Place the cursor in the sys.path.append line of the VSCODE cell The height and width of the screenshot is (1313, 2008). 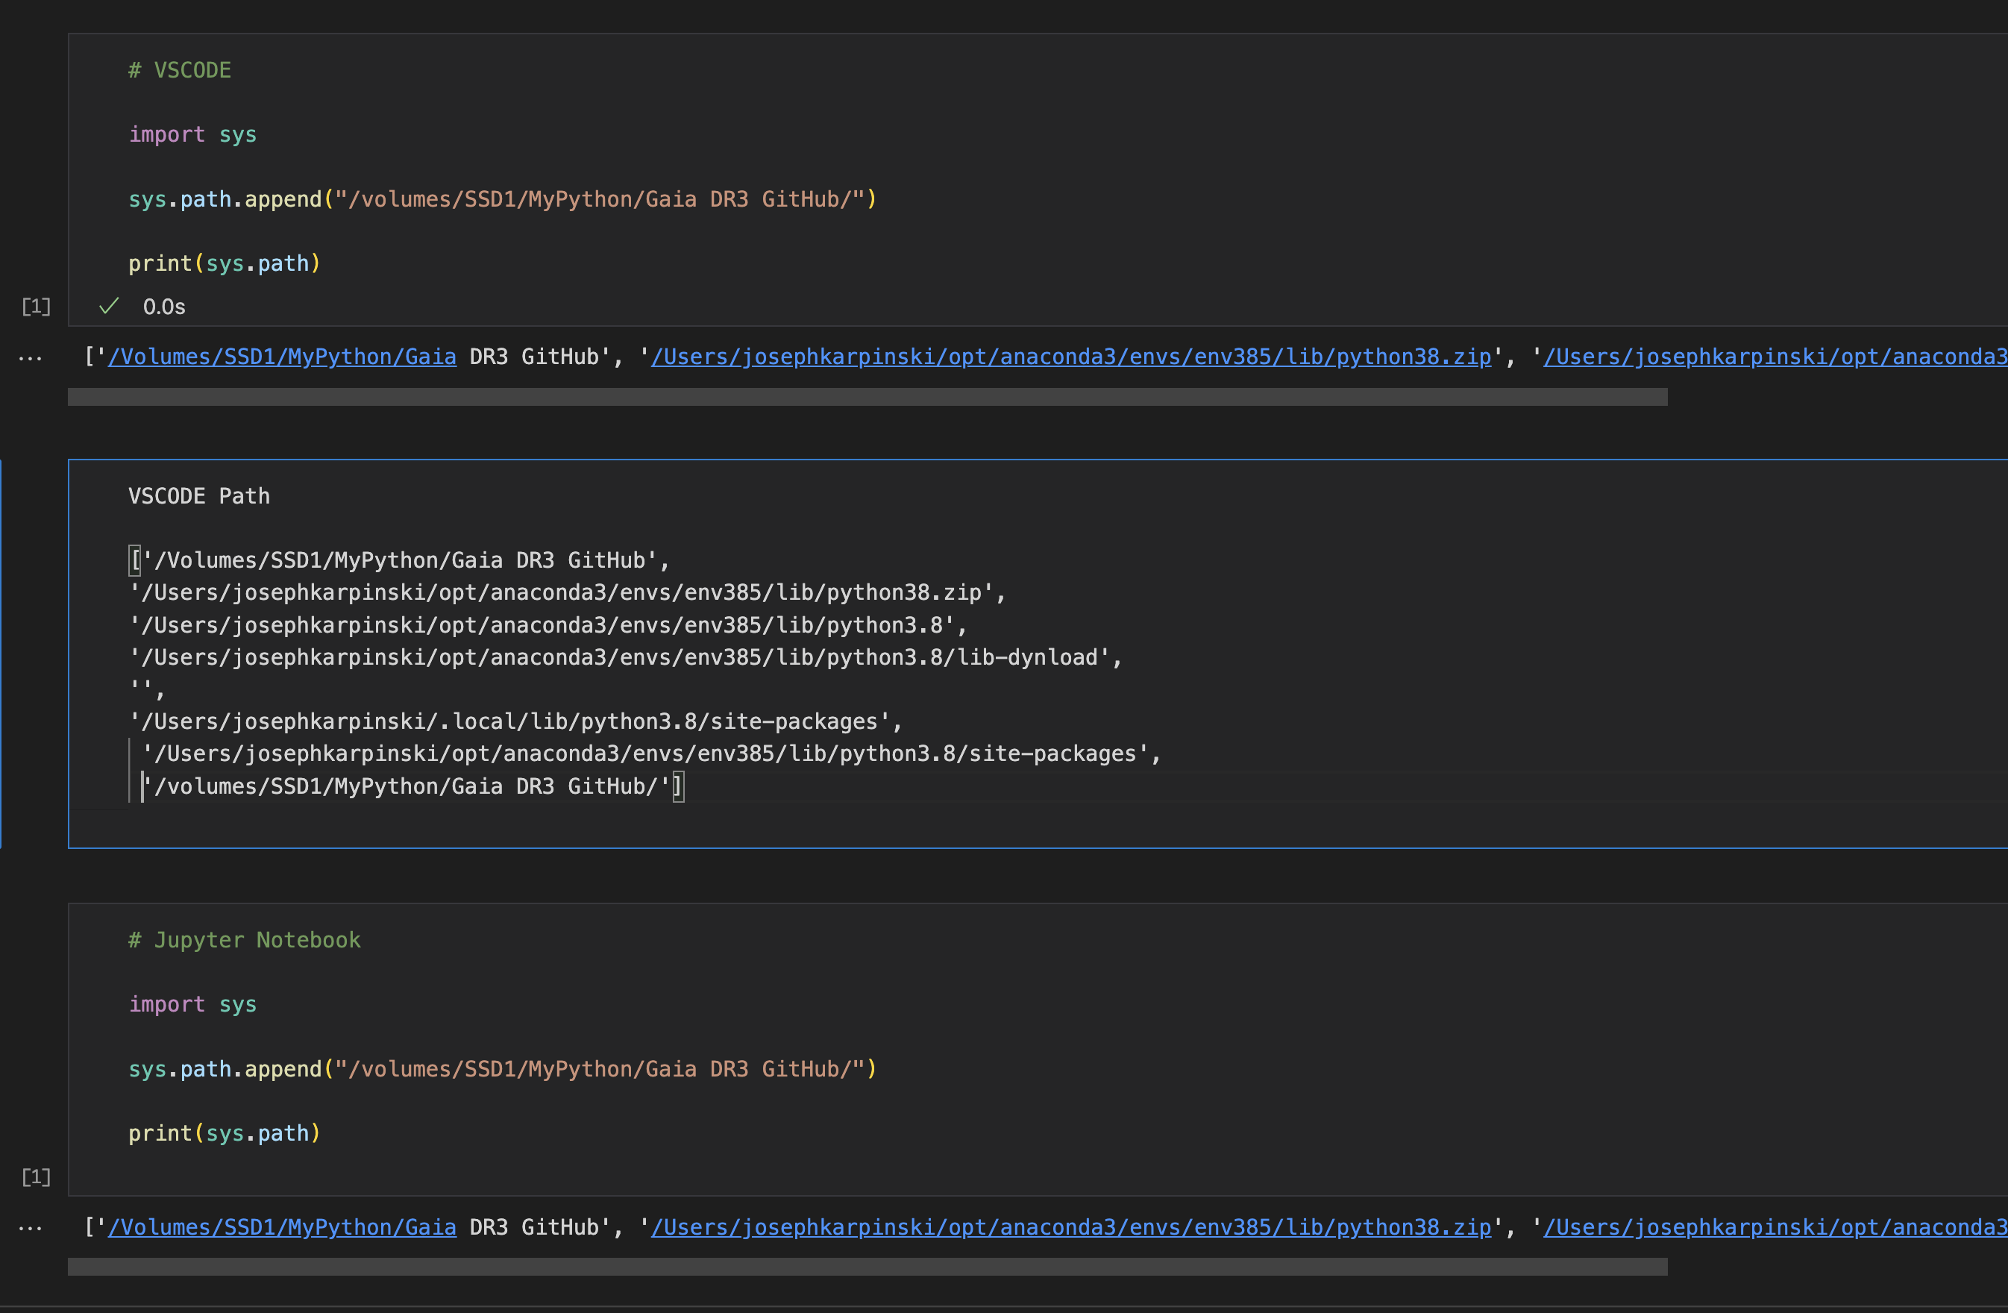pos(503,199)
